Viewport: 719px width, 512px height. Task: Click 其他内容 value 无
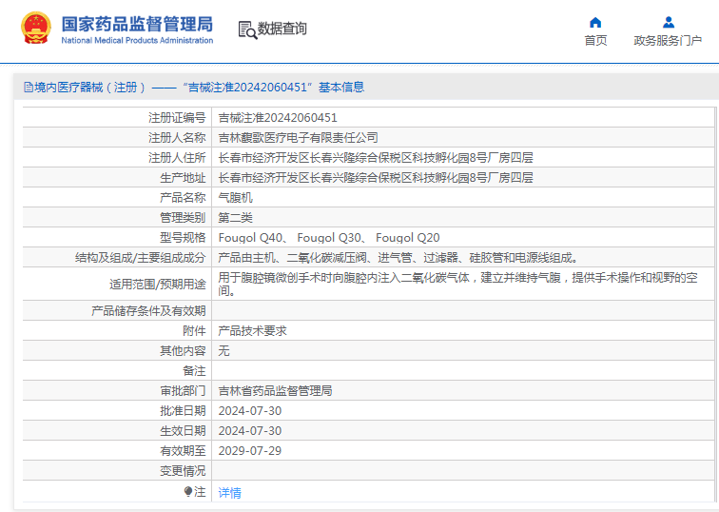(x=223, y=351)
